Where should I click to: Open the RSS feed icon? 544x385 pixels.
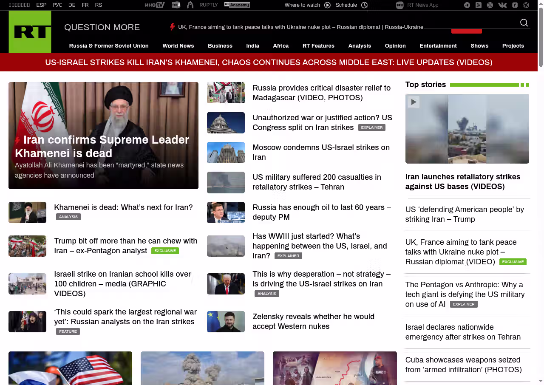(x=479, y=5)
